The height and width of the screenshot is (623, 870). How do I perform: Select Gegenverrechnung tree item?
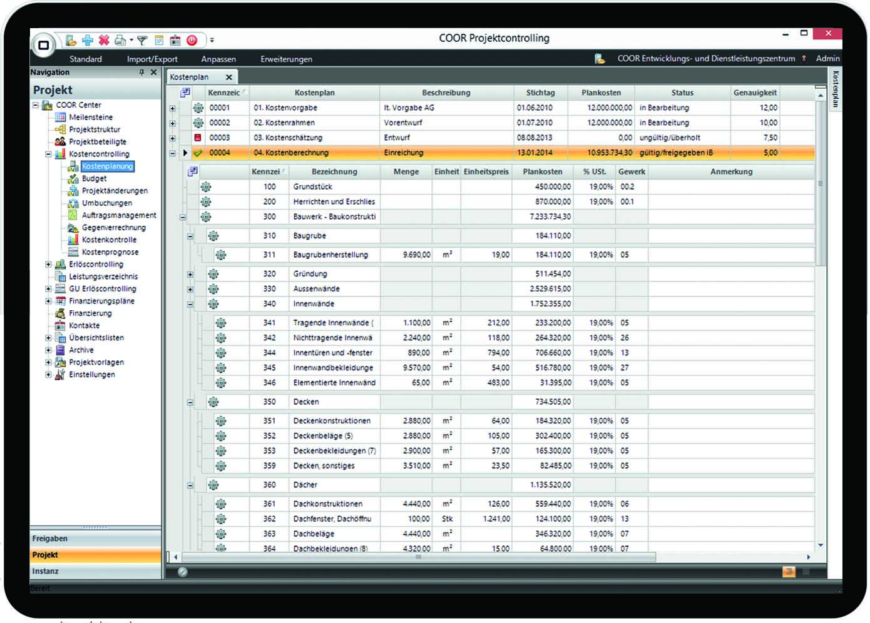pyautogui.click(x=113, y=228)
